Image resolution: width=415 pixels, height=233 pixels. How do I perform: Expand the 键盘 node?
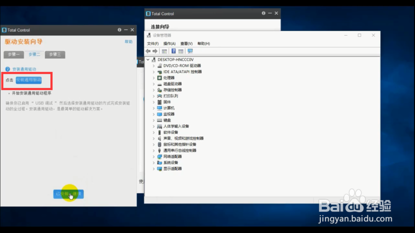coord(154,120)
